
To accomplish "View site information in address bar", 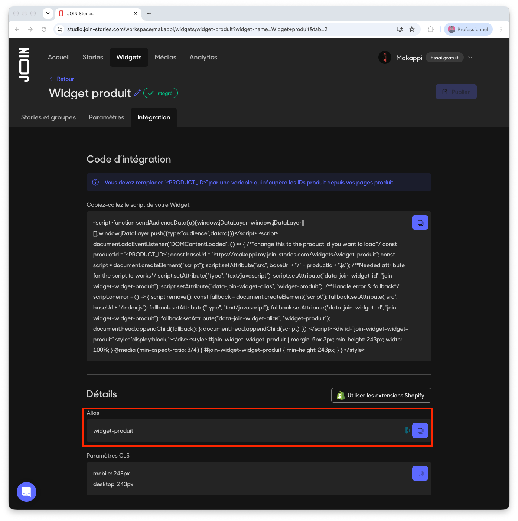I will pyautogui.click(x=60, y=29).
